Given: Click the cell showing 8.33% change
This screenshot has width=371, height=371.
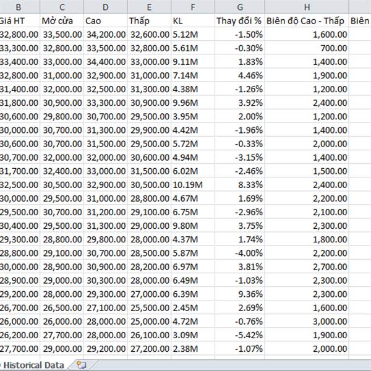Looking at the screenshot, I should pyautogui.click(x=239, y=184).
